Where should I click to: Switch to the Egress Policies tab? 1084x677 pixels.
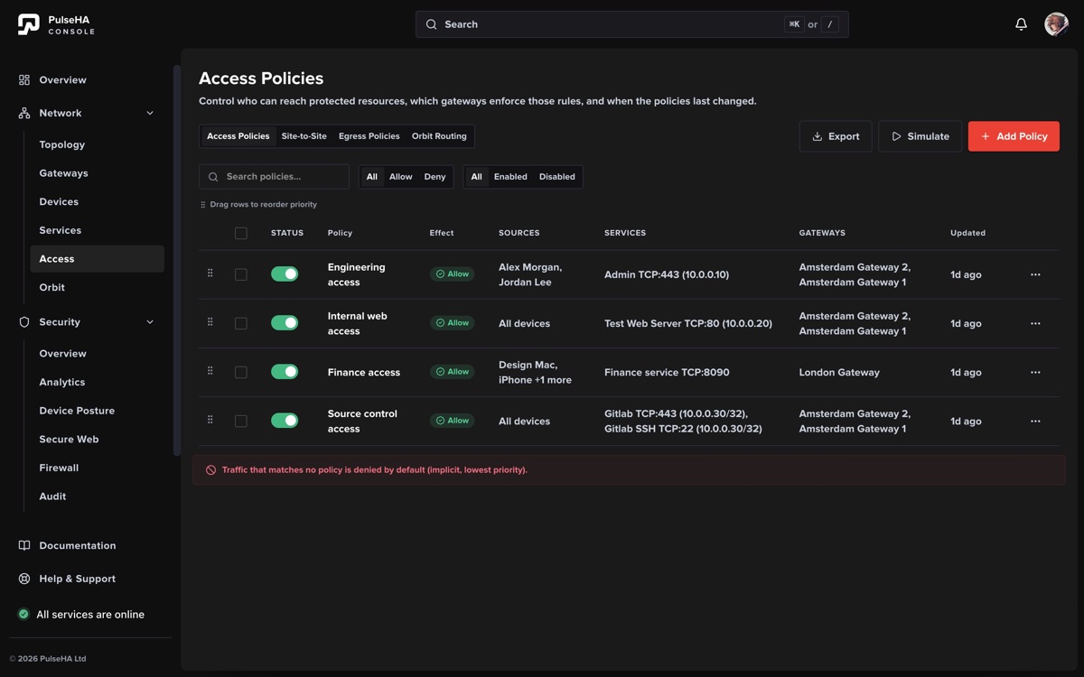click(x=369, y=136)
